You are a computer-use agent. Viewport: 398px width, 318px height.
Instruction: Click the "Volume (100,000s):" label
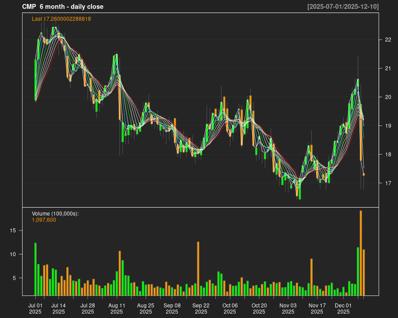(x=55, y=214)
